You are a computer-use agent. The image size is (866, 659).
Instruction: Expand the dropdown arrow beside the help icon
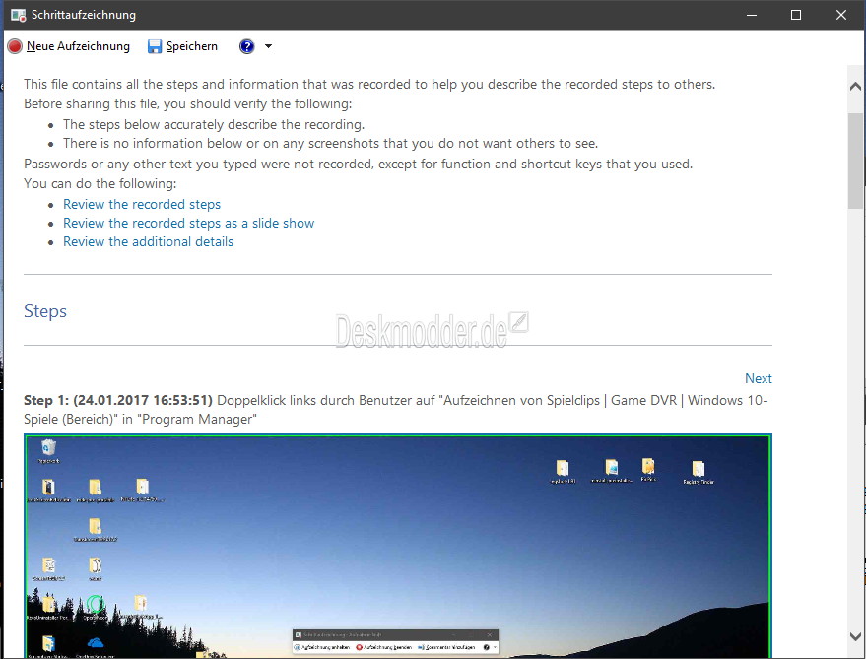(x=268, y=46)
